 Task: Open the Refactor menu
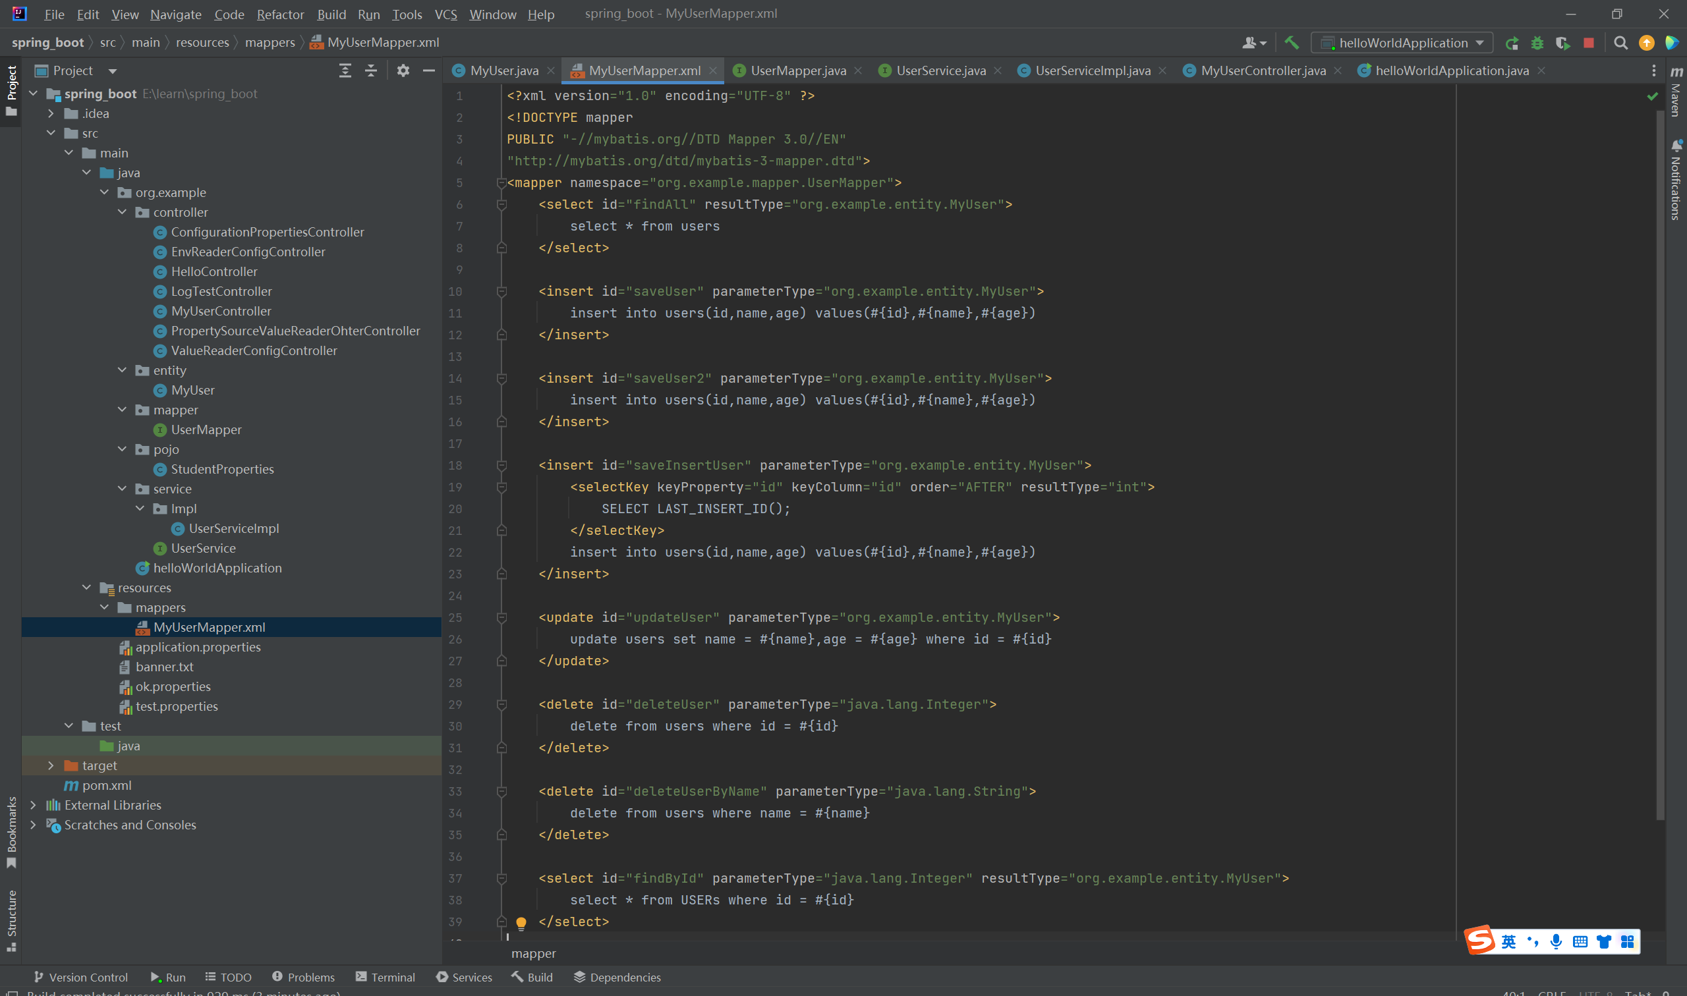pos(280,14)
